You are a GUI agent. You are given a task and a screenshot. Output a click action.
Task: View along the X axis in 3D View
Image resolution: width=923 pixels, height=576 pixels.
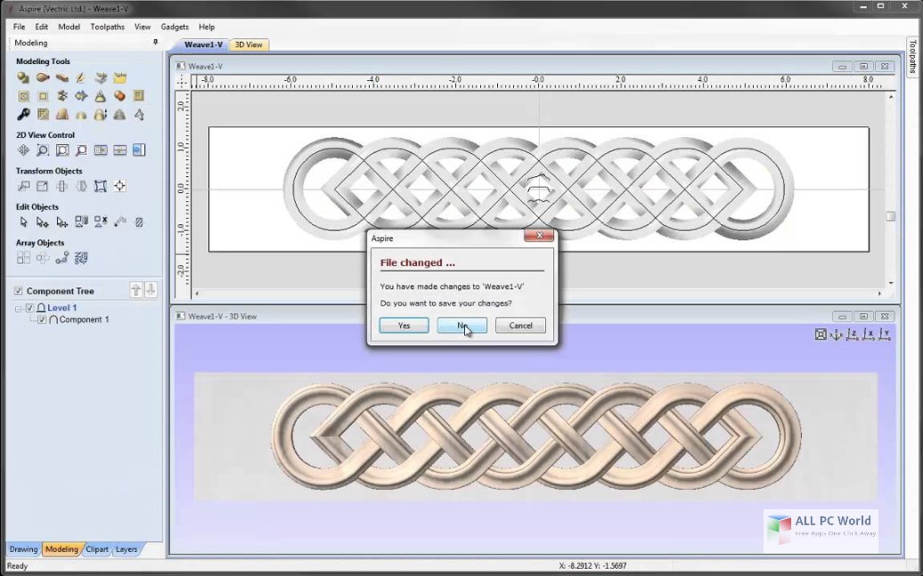(869, 335)
